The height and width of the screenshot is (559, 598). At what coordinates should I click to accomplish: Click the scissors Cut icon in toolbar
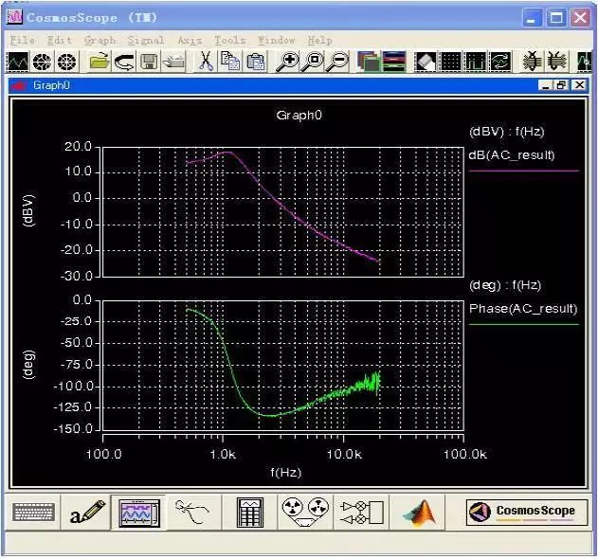coord(206,61)
